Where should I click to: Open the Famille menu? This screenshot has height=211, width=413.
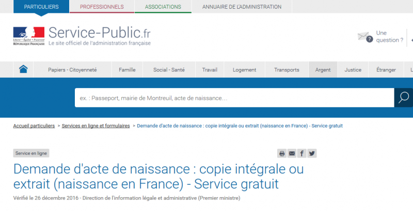click(127, 70)
